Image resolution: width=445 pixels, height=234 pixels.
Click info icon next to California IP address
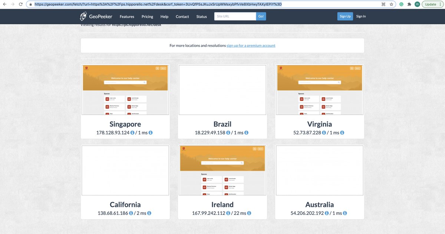tap(131, 213)
